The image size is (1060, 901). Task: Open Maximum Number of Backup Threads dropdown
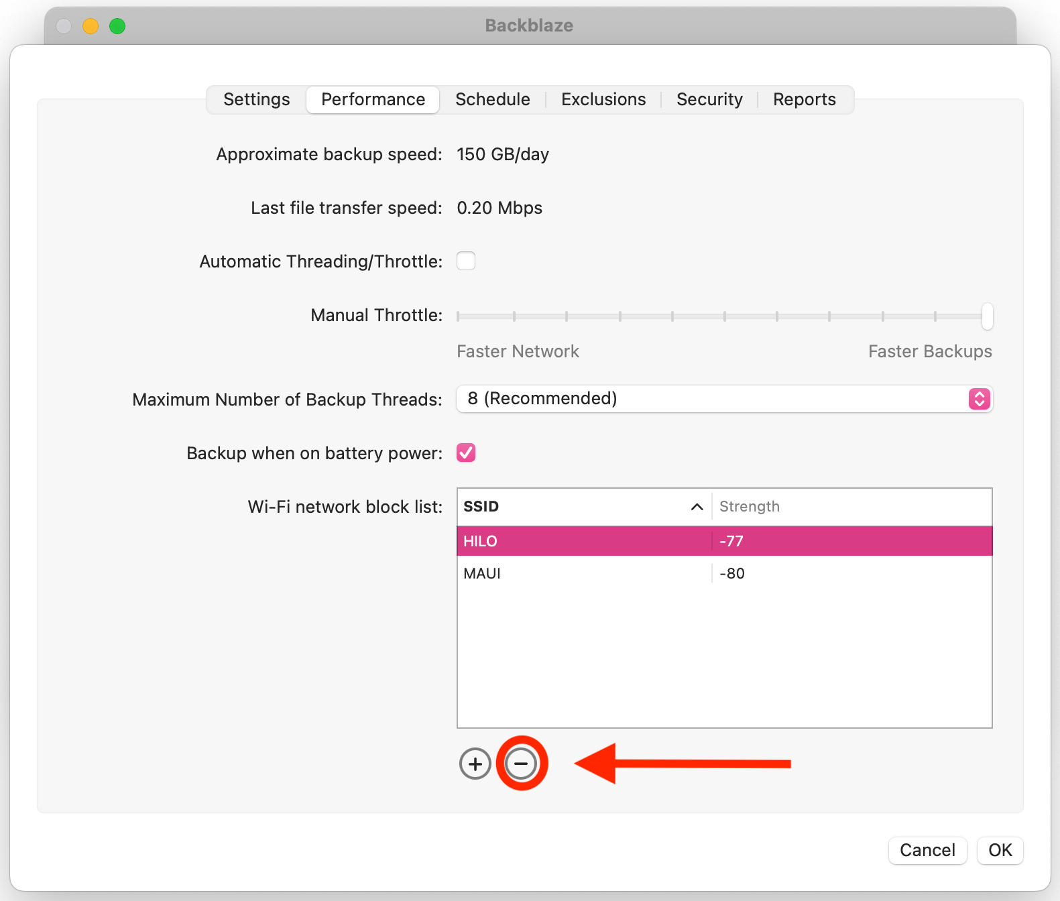click(x=724, y=399)
